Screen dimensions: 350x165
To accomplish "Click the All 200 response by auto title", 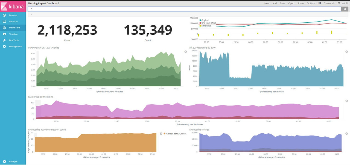I will click(202, 48).
